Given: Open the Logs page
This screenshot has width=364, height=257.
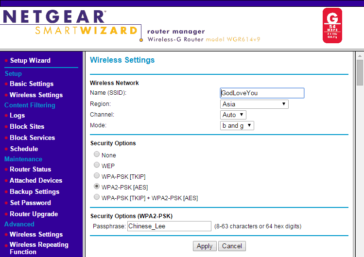Looking at the screenshot, I should click(17, 115).
